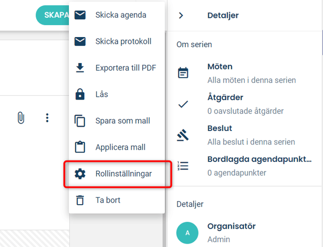Click the Organisatör avatar with letter A
The height and width of the screenshot is (247, 323).
(187, 233)
